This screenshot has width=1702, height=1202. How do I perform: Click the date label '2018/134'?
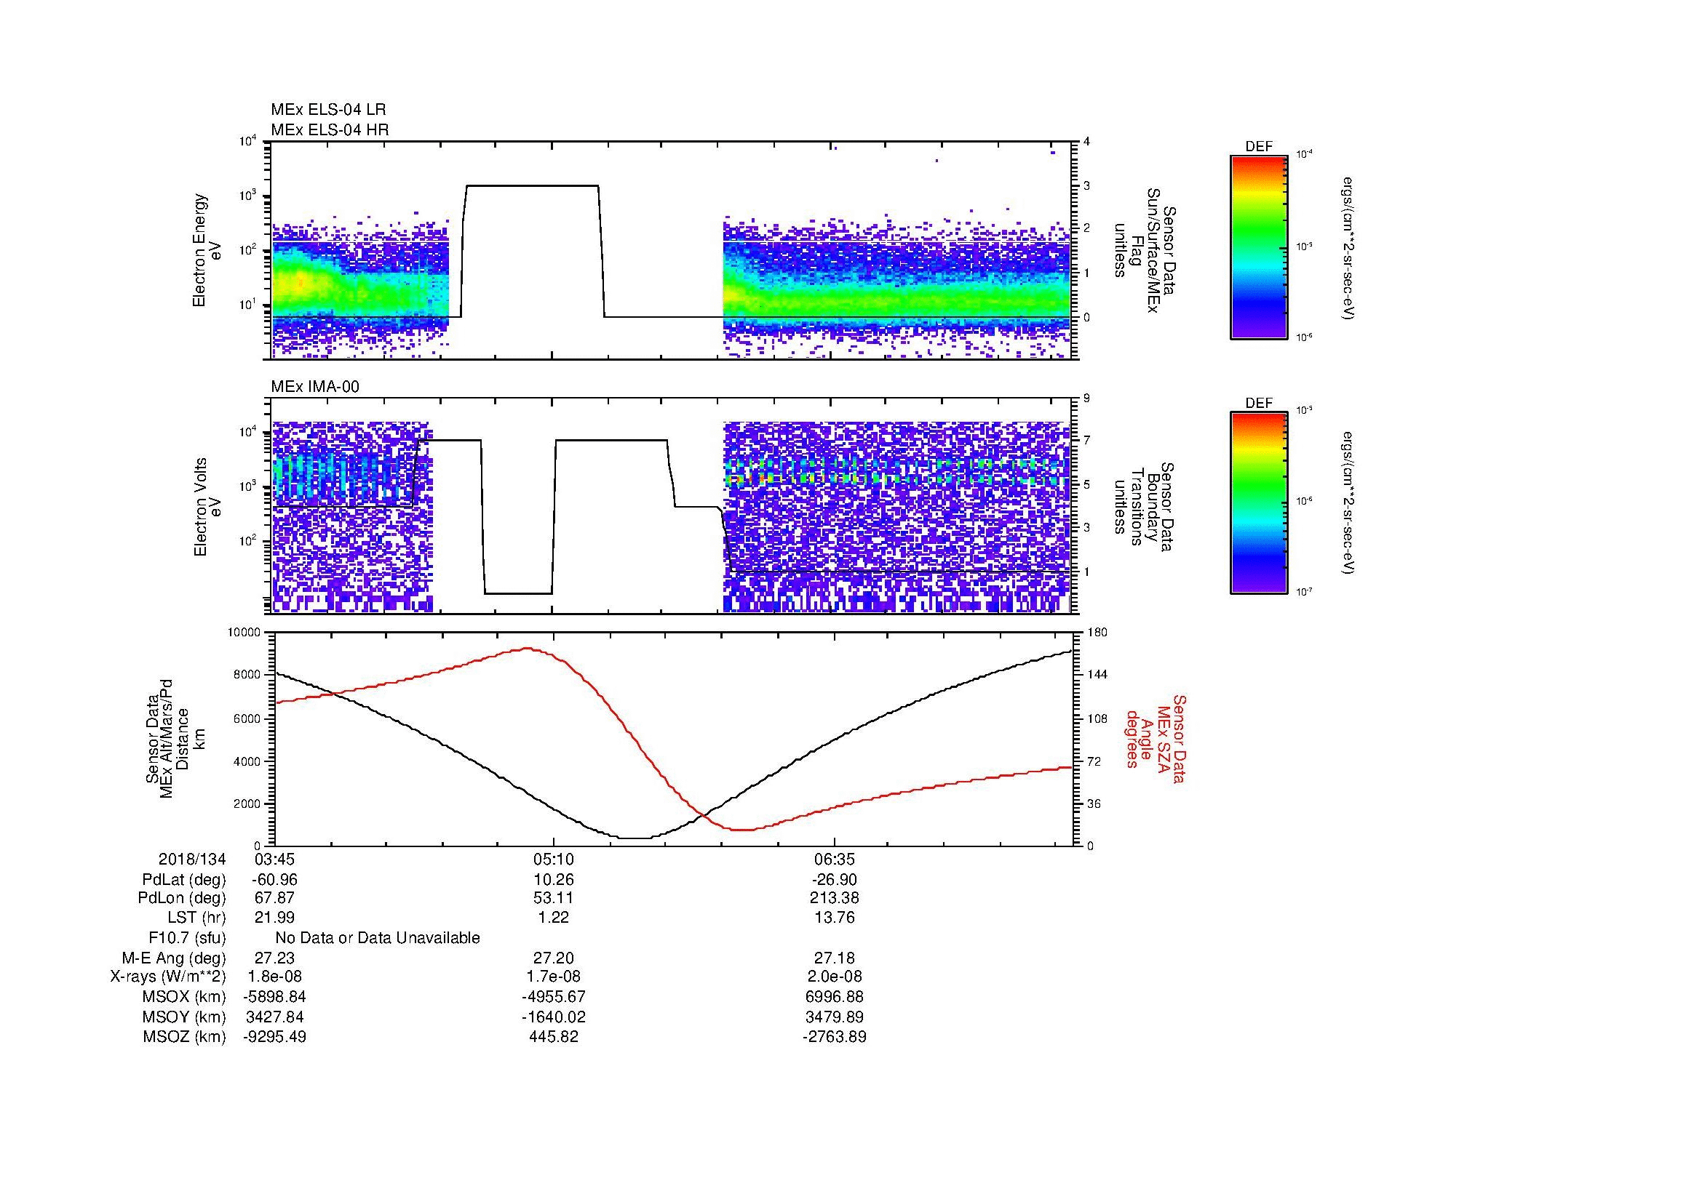(x=192, y=860)
